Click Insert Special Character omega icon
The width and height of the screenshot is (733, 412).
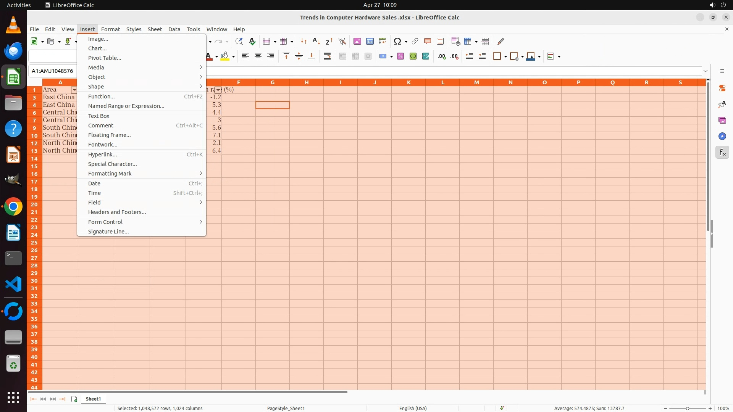[397, 41]
